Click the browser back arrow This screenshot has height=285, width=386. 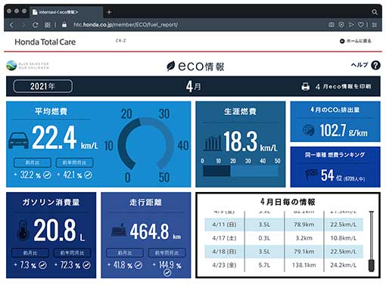coord(11,25)
